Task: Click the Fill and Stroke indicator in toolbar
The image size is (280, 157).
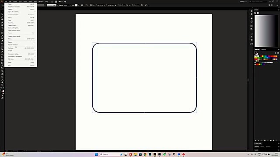Action: click(2, 91)
